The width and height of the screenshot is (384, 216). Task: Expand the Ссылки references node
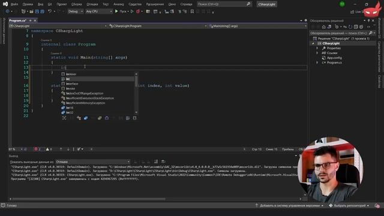pyautogui.click(x=317, y=53)
